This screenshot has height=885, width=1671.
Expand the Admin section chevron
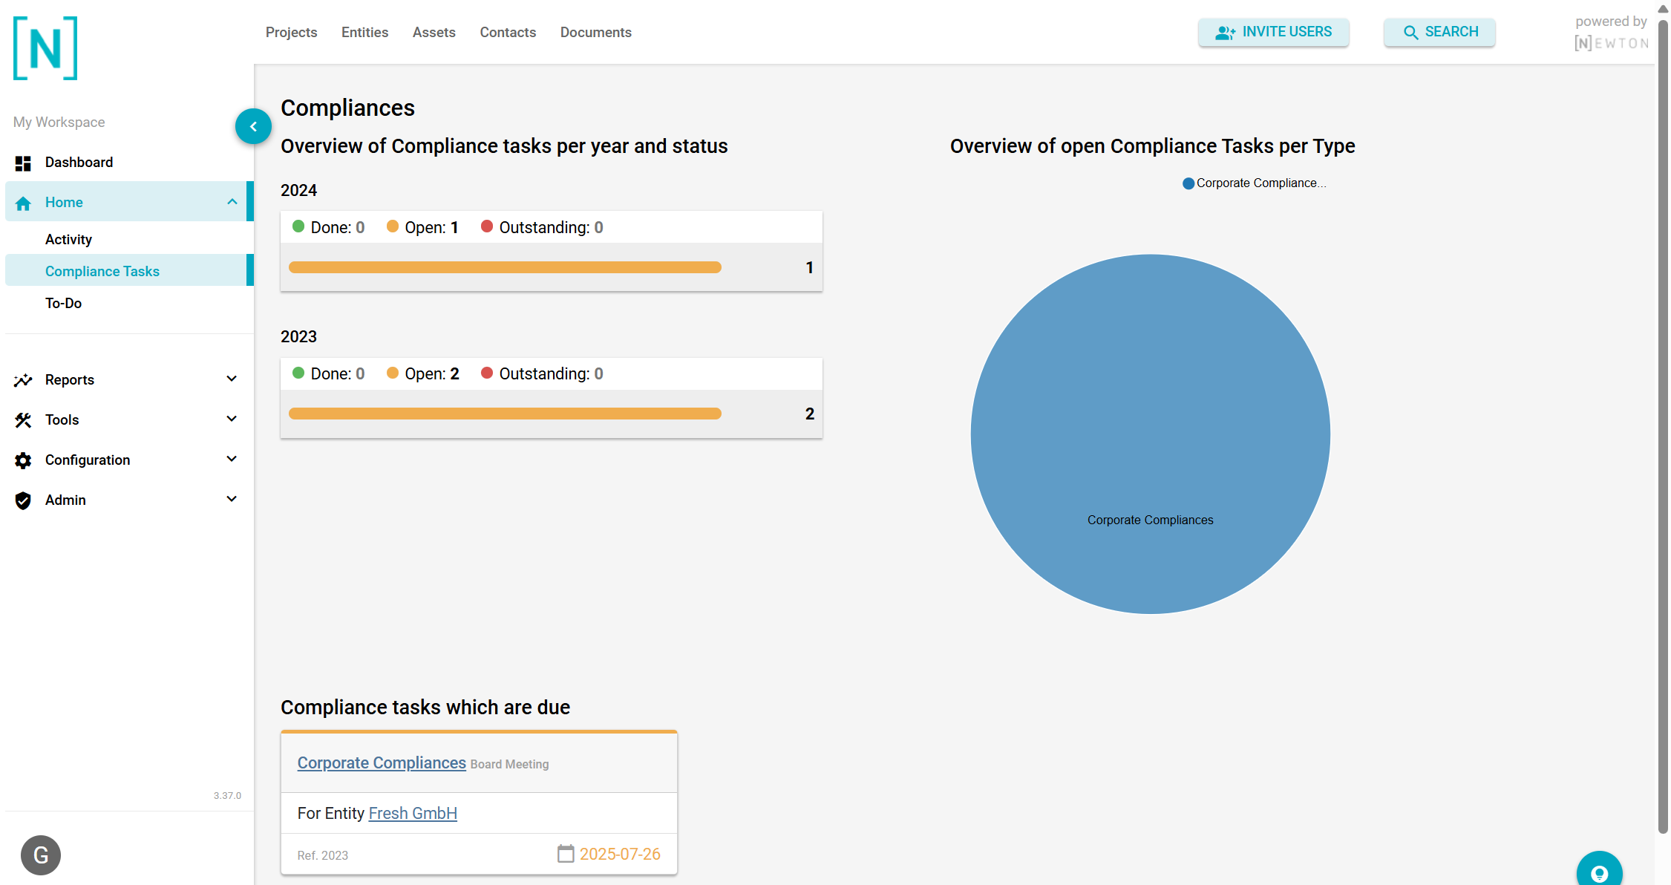pyautogui.click(x=232, y=499)
